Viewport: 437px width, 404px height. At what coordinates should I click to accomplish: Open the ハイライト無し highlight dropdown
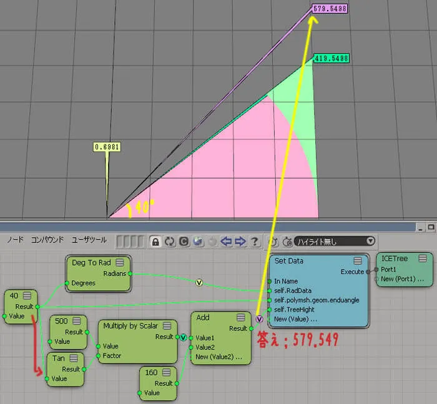[335, 242]
